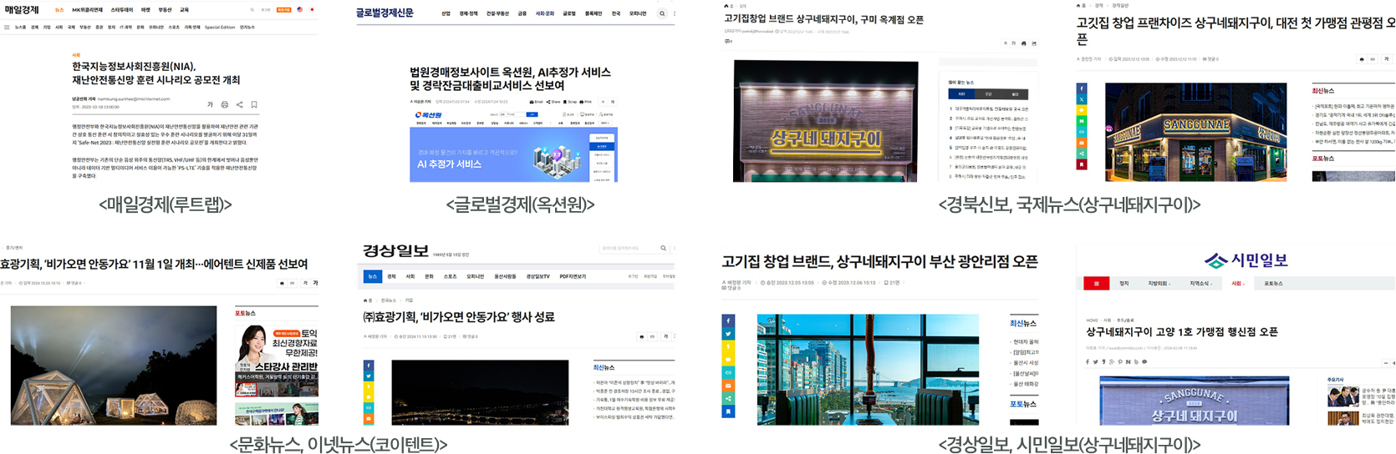Screen dimensions: 1396x454
Task: Select 블록체인 in 글로벌경제신문 navigation
Action: point(594,13)
